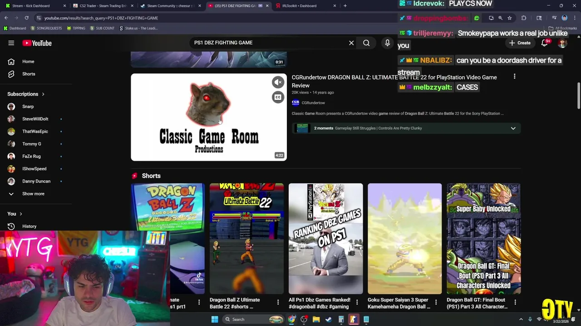
Task: Open the Goku Super Saiyan 3 Kamehameha short
Action: 404,239
